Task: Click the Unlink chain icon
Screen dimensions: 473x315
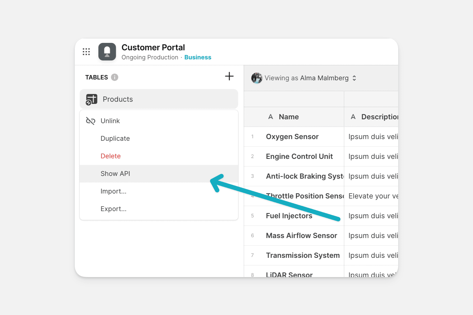Action: point(91,121)
